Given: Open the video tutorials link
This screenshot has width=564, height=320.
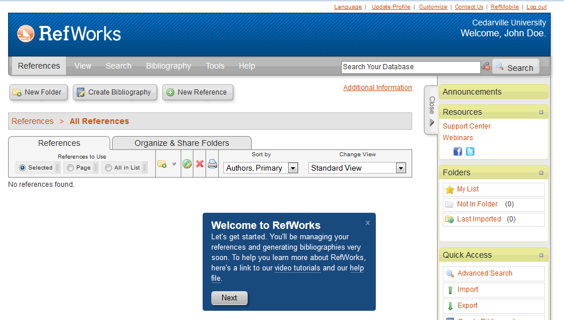Looking at the screenshot, I should pyautogui.click(x=297, y=268).
